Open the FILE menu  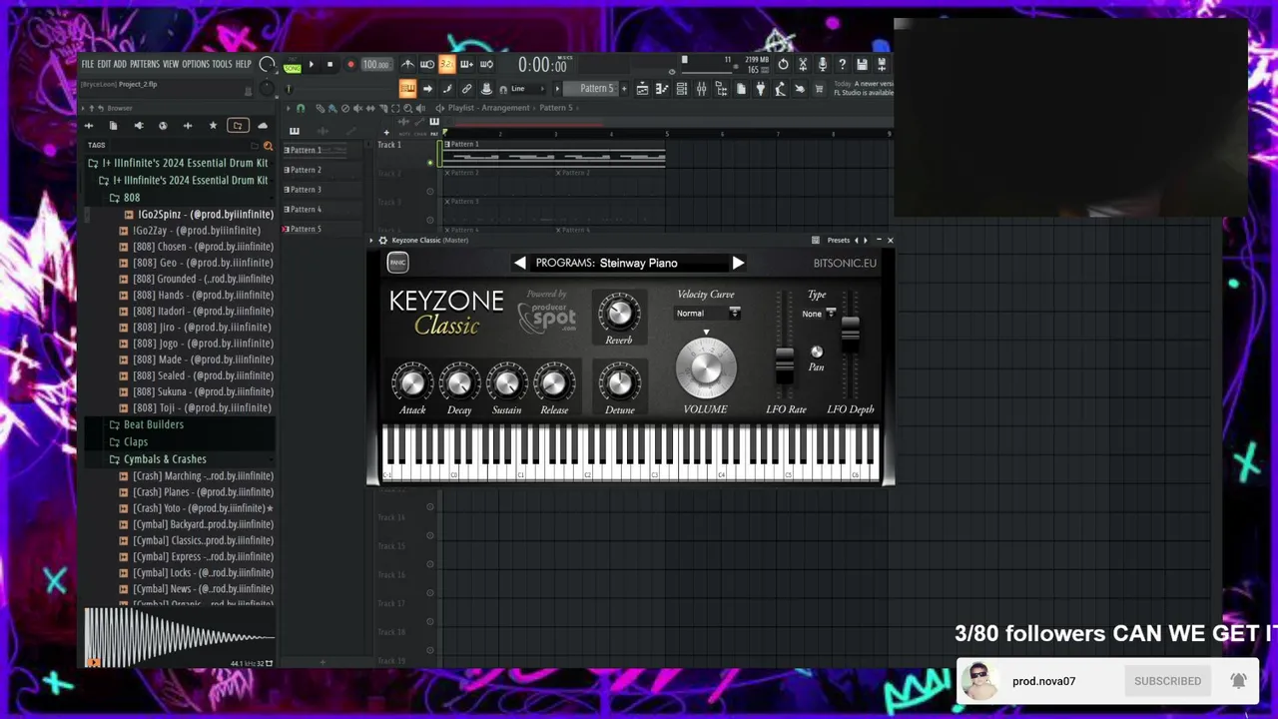(88, 64)
